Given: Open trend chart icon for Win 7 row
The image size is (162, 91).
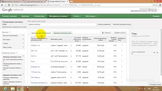Looking at the screenshot, I should pyautogui.click(x=71, y=51).
